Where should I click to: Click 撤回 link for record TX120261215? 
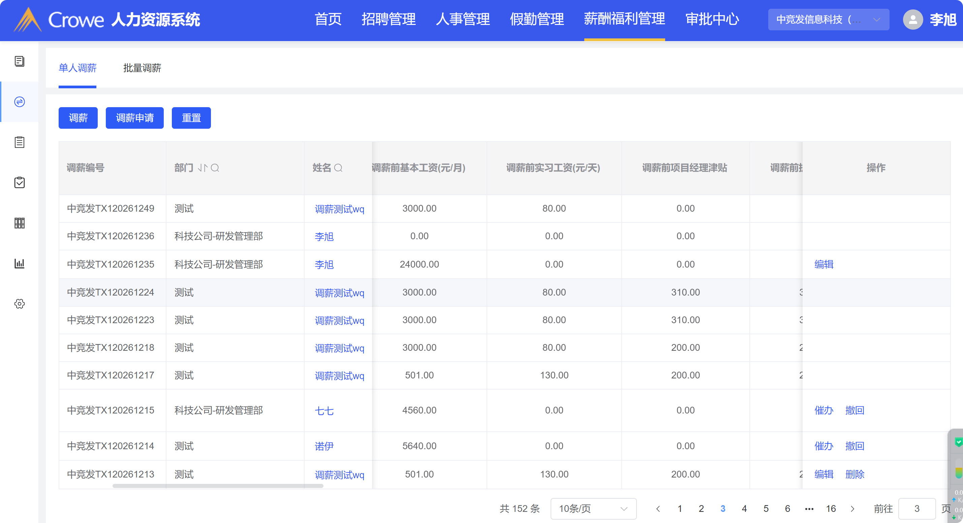point(855,410)
